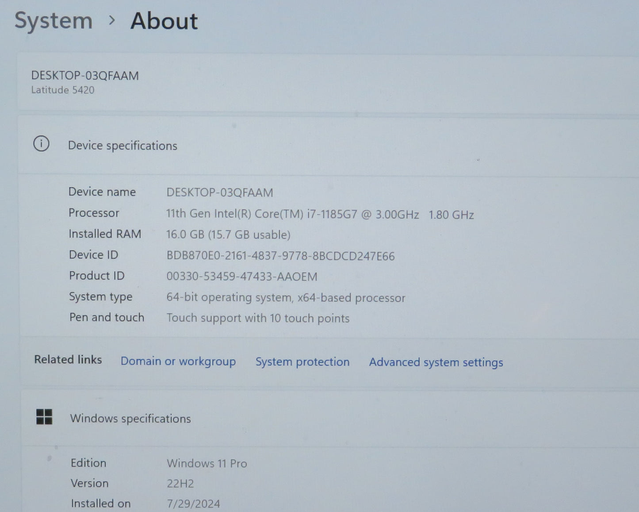This screenshot has height=512, width=639.
Task: Select the Version label
Action: coord(89,483)
